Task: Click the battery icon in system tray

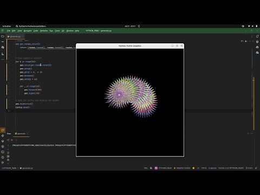Action: pos(257,26)
